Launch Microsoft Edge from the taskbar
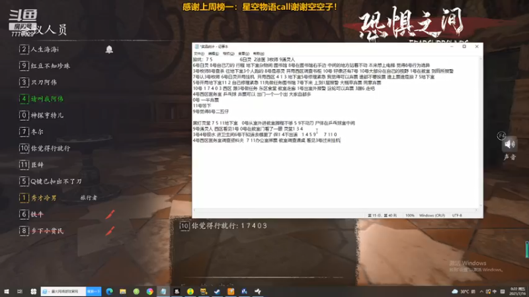The width and height of the screenshot is (529, 297). click(x=109, y=292)
